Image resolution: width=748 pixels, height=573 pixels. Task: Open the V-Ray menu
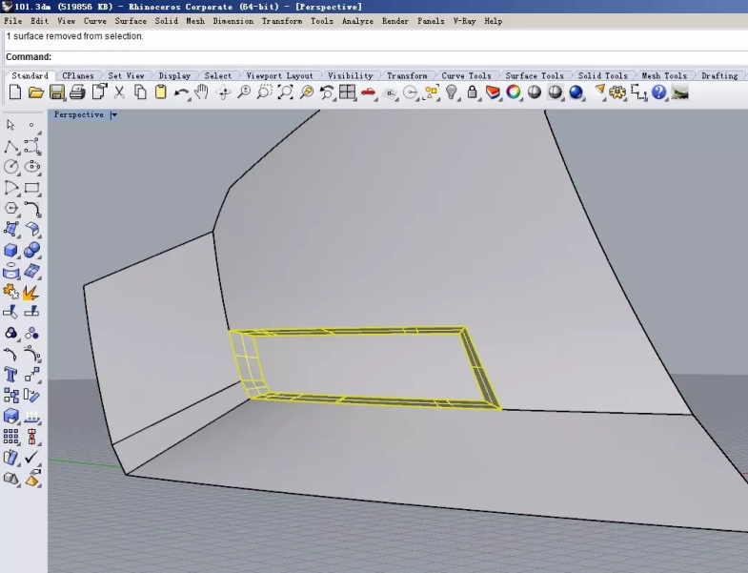(464, 21)
